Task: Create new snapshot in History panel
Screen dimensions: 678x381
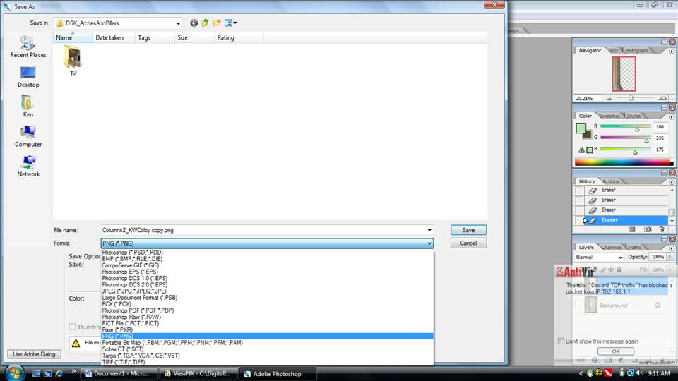Action: pyautogui.click(x=648, y=229)
